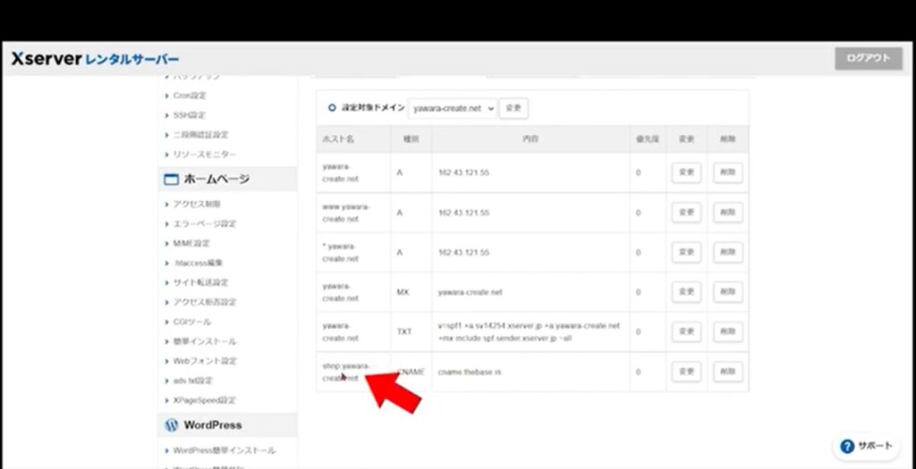Click the v=spf1 TXT record content
916x469 pixels.
click(x=530, y=332)
